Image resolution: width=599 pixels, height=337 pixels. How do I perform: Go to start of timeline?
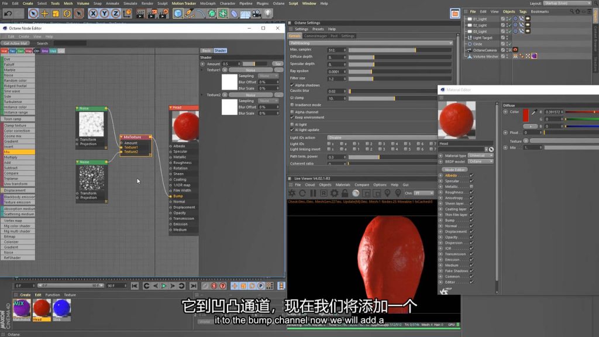(x=135, y=286)
